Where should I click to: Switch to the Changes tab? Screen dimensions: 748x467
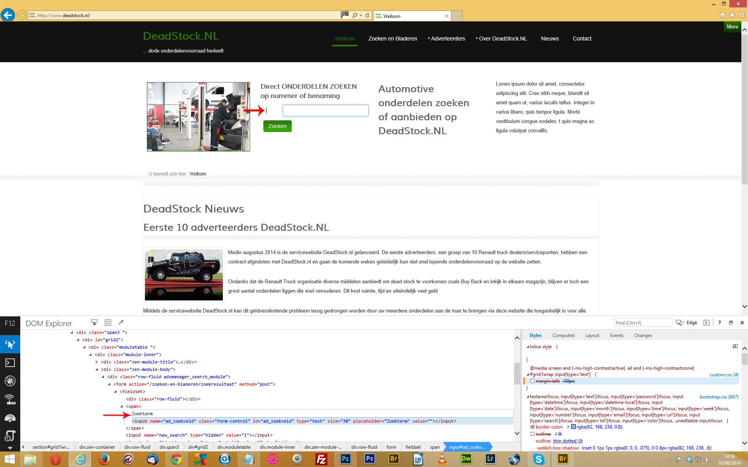point(643,335)
